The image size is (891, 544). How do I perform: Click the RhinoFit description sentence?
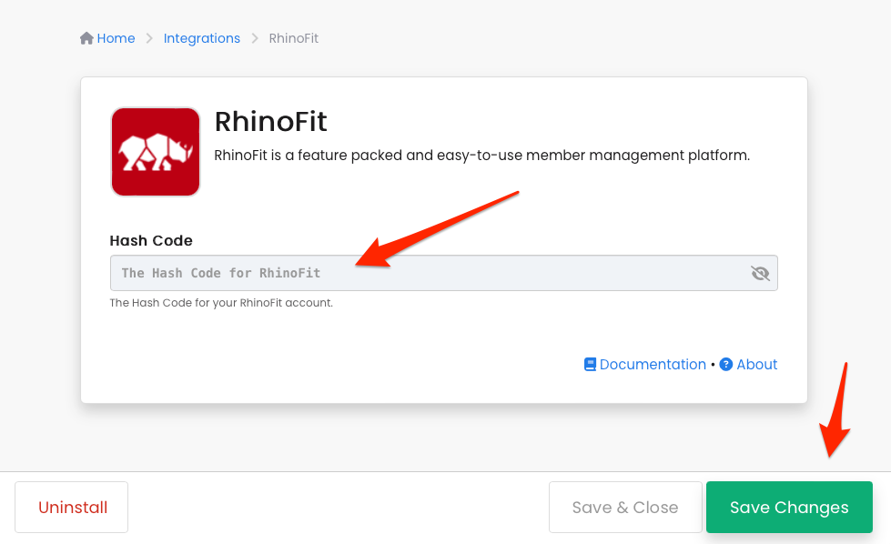(x=481, y=156)
